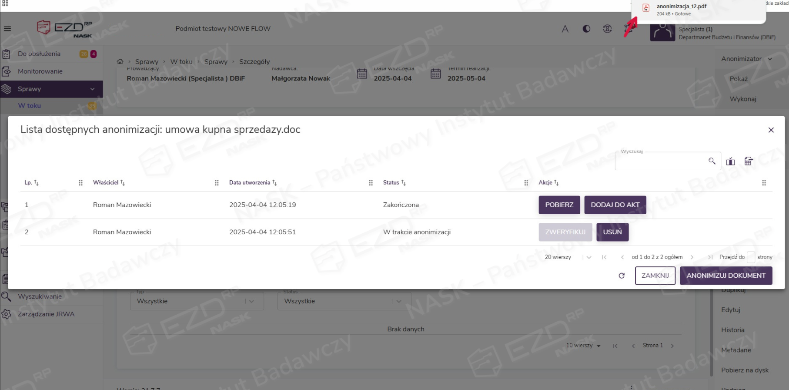Image resolution: width=789 pixels, height=390 pixels.
Task: Open the column layout icon beside search
Action: point(730,161)
